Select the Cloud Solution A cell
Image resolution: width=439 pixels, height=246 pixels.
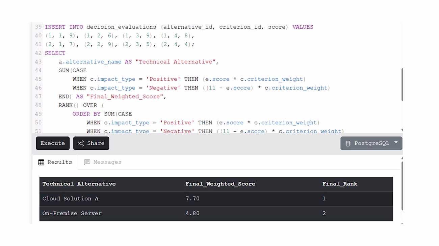pos(70,199)
